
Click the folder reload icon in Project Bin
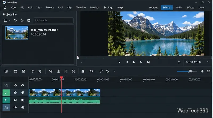[22, 20]
